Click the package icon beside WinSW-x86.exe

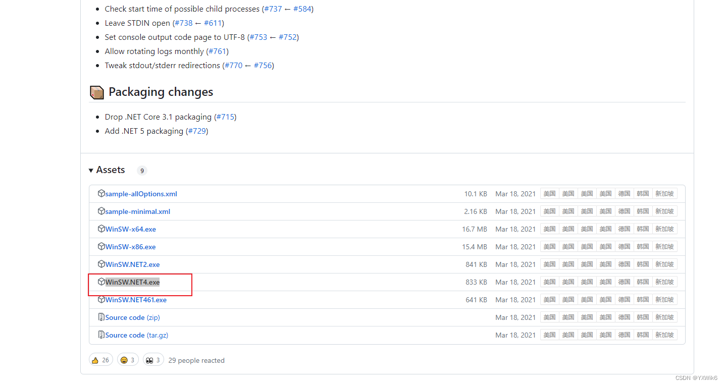(101, 246)
